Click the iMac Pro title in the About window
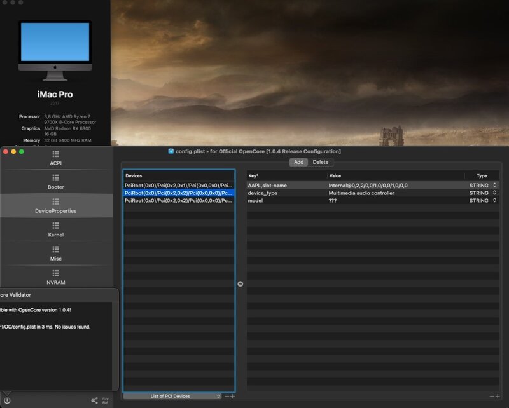 click(x=55, y=95)
